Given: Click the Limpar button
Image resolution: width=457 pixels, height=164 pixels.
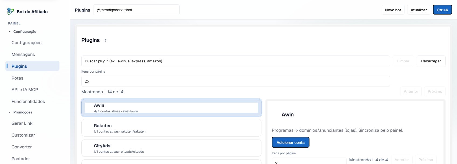Looking at the screenshot, I should [x=403, y=61].
